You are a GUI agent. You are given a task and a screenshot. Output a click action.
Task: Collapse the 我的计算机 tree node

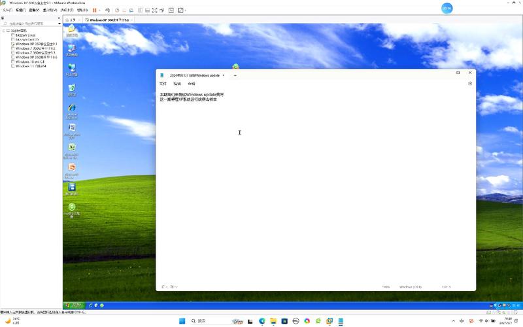pos(4,31)
